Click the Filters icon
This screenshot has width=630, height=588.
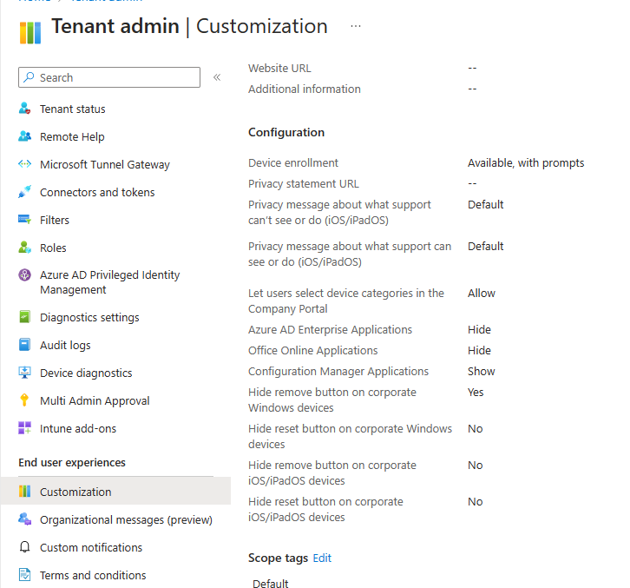click(x=24, y=220)
